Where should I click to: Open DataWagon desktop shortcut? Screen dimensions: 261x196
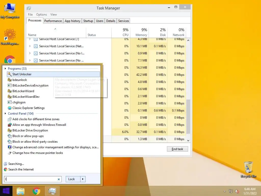(x=10, y=37)
